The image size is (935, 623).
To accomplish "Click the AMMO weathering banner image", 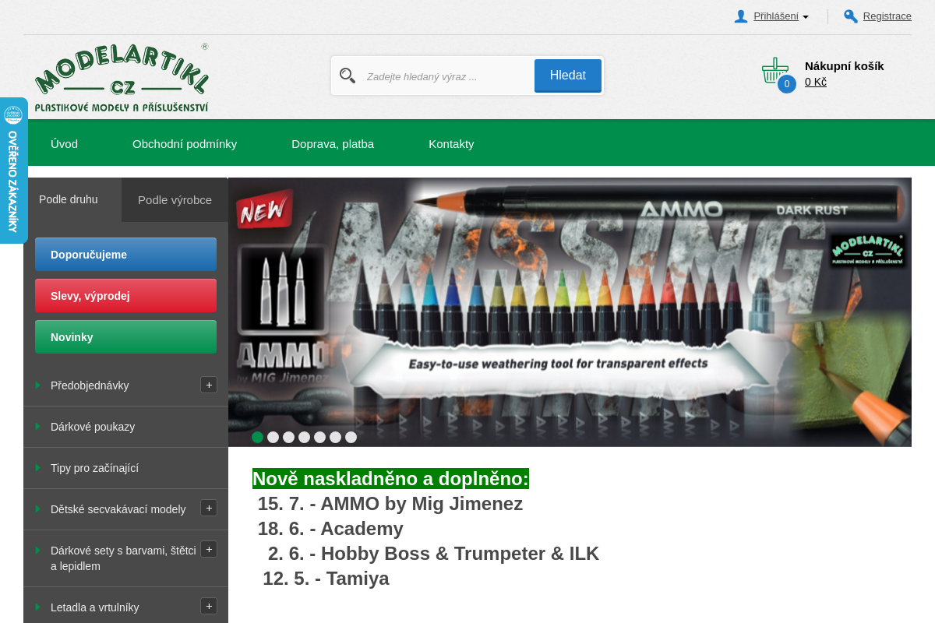I will tap(570, 312).
